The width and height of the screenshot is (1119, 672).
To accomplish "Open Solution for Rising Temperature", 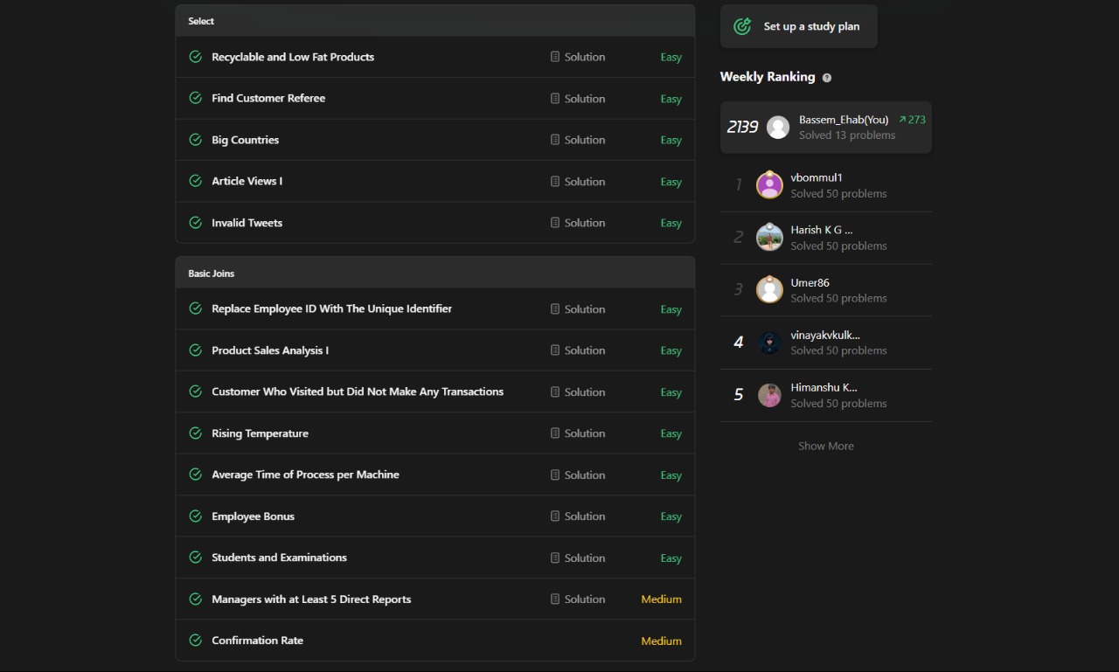I will coord(578,433).
